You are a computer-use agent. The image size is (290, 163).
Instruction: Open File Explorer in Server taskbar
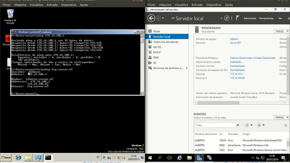tap(189, 158)
